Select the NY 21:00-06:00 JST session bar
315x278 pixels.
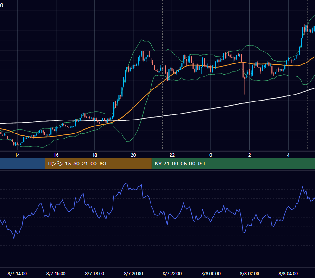click(233, 164)
